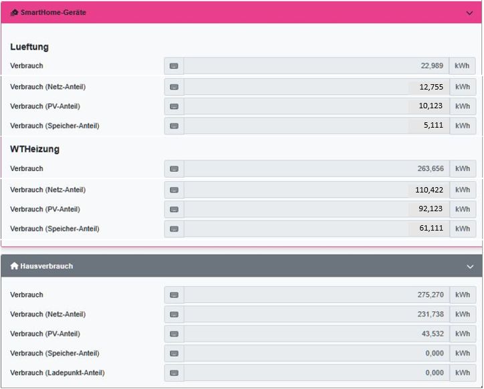Click keyboard icon for Lueftung PV-Anteil

(x=174, y=106)
